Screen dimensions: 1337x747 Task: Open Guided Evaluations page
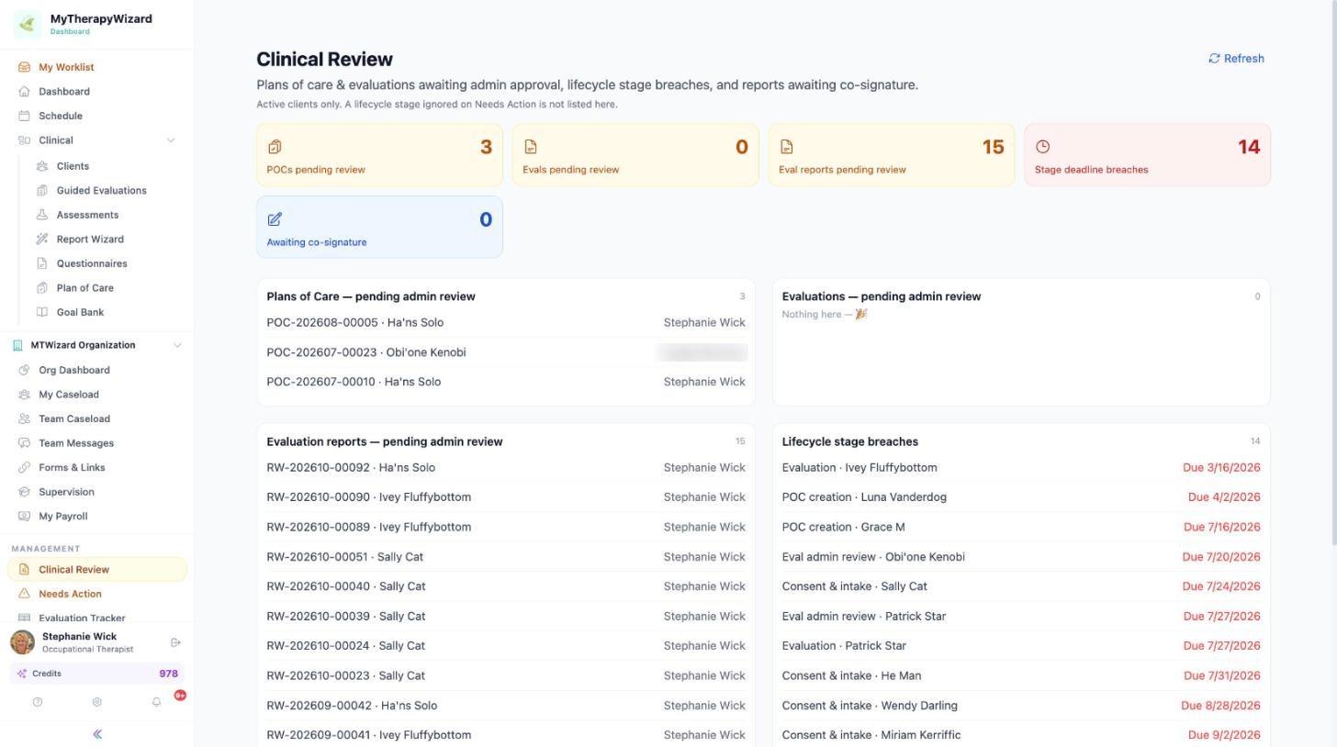107,191
